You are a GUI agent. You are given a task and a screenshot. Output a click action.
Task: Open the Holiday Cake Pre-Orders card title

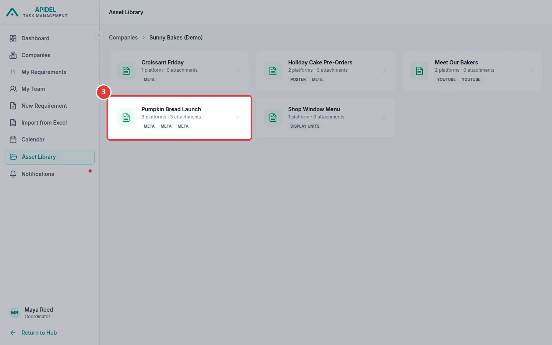(320, 62)
